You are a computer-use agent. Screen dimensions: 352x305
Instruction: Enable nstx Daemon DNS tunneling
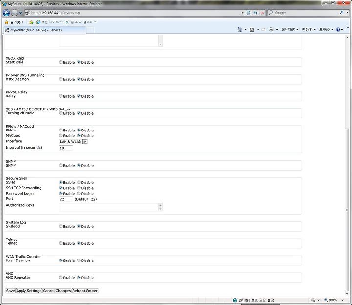(61, 79)
